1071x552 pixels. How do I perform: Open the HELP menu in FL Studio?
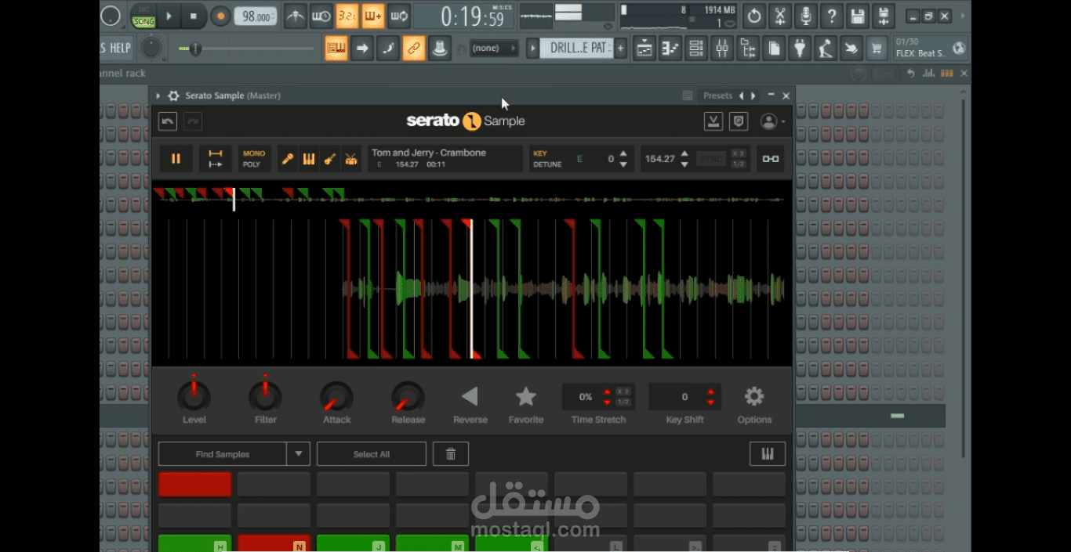click(x=120, y=48)
